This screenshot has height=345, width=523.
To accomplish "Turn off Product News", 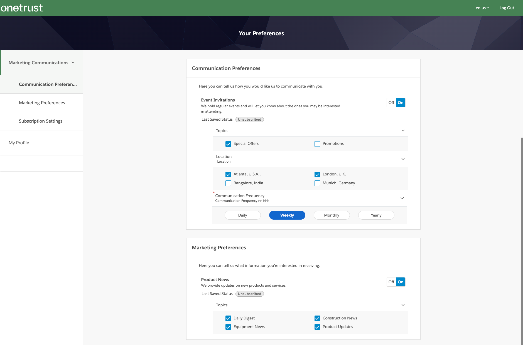I will (391, 282).
